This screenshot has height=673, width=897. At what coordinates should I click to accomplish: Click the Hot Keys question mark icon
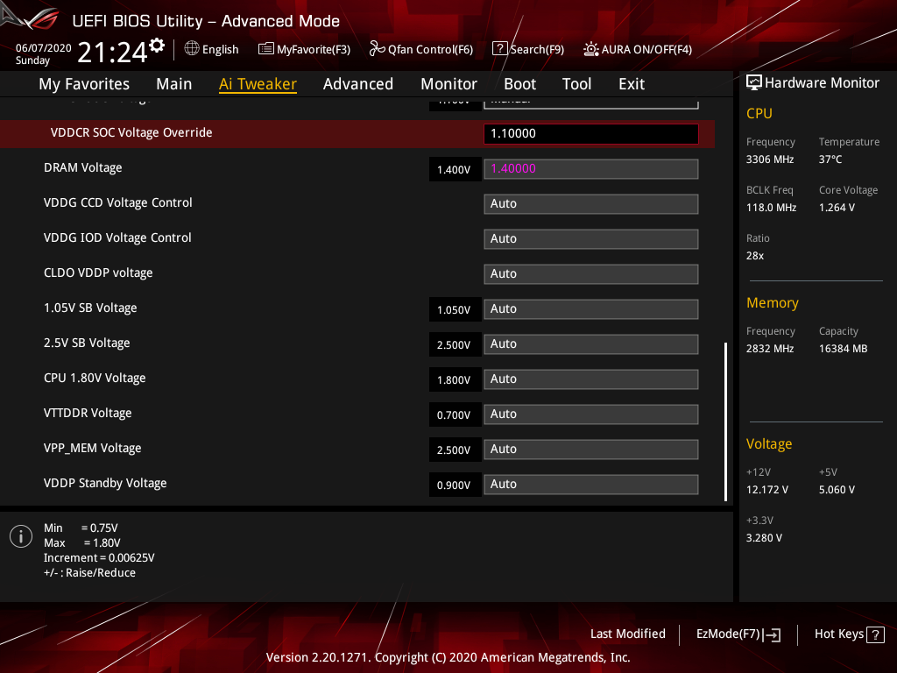tap(875, 634)
